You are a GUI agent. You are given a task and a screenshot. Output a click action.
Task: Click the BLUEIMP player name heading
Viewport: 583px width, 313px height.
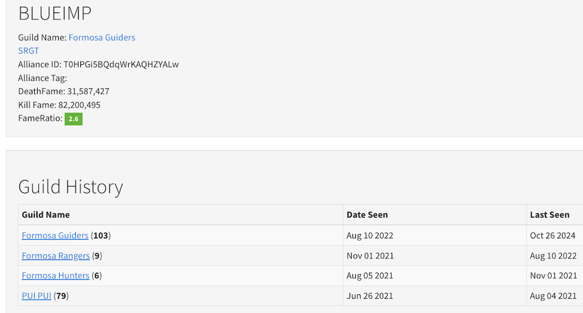[55, 14]
